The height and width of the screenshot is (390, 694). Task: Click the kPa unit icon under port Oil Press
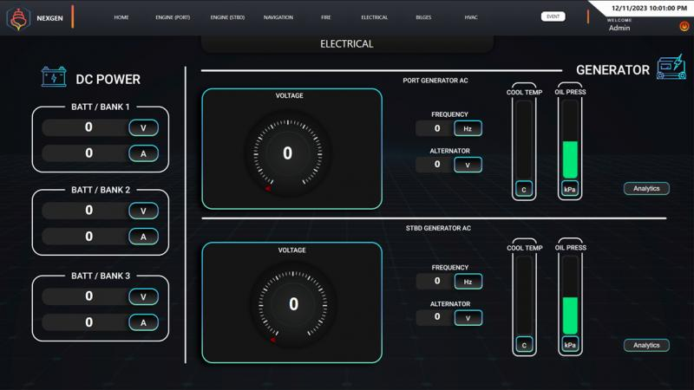pos(570,189)
